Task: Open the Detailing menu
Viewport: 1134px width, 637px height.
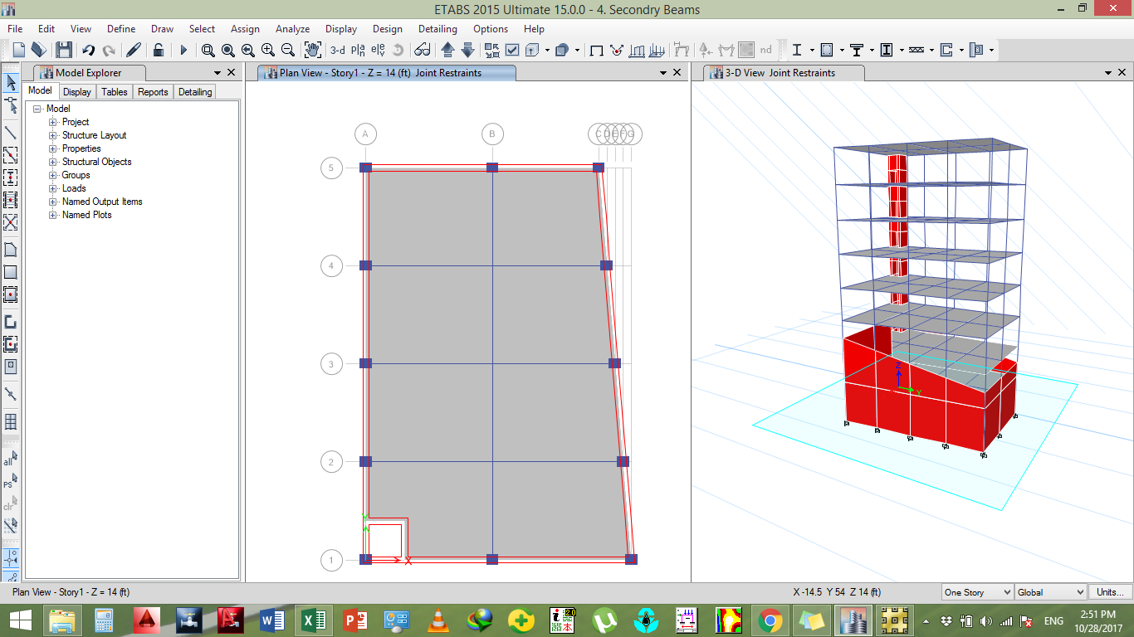Action: click(x=437, y=29)
